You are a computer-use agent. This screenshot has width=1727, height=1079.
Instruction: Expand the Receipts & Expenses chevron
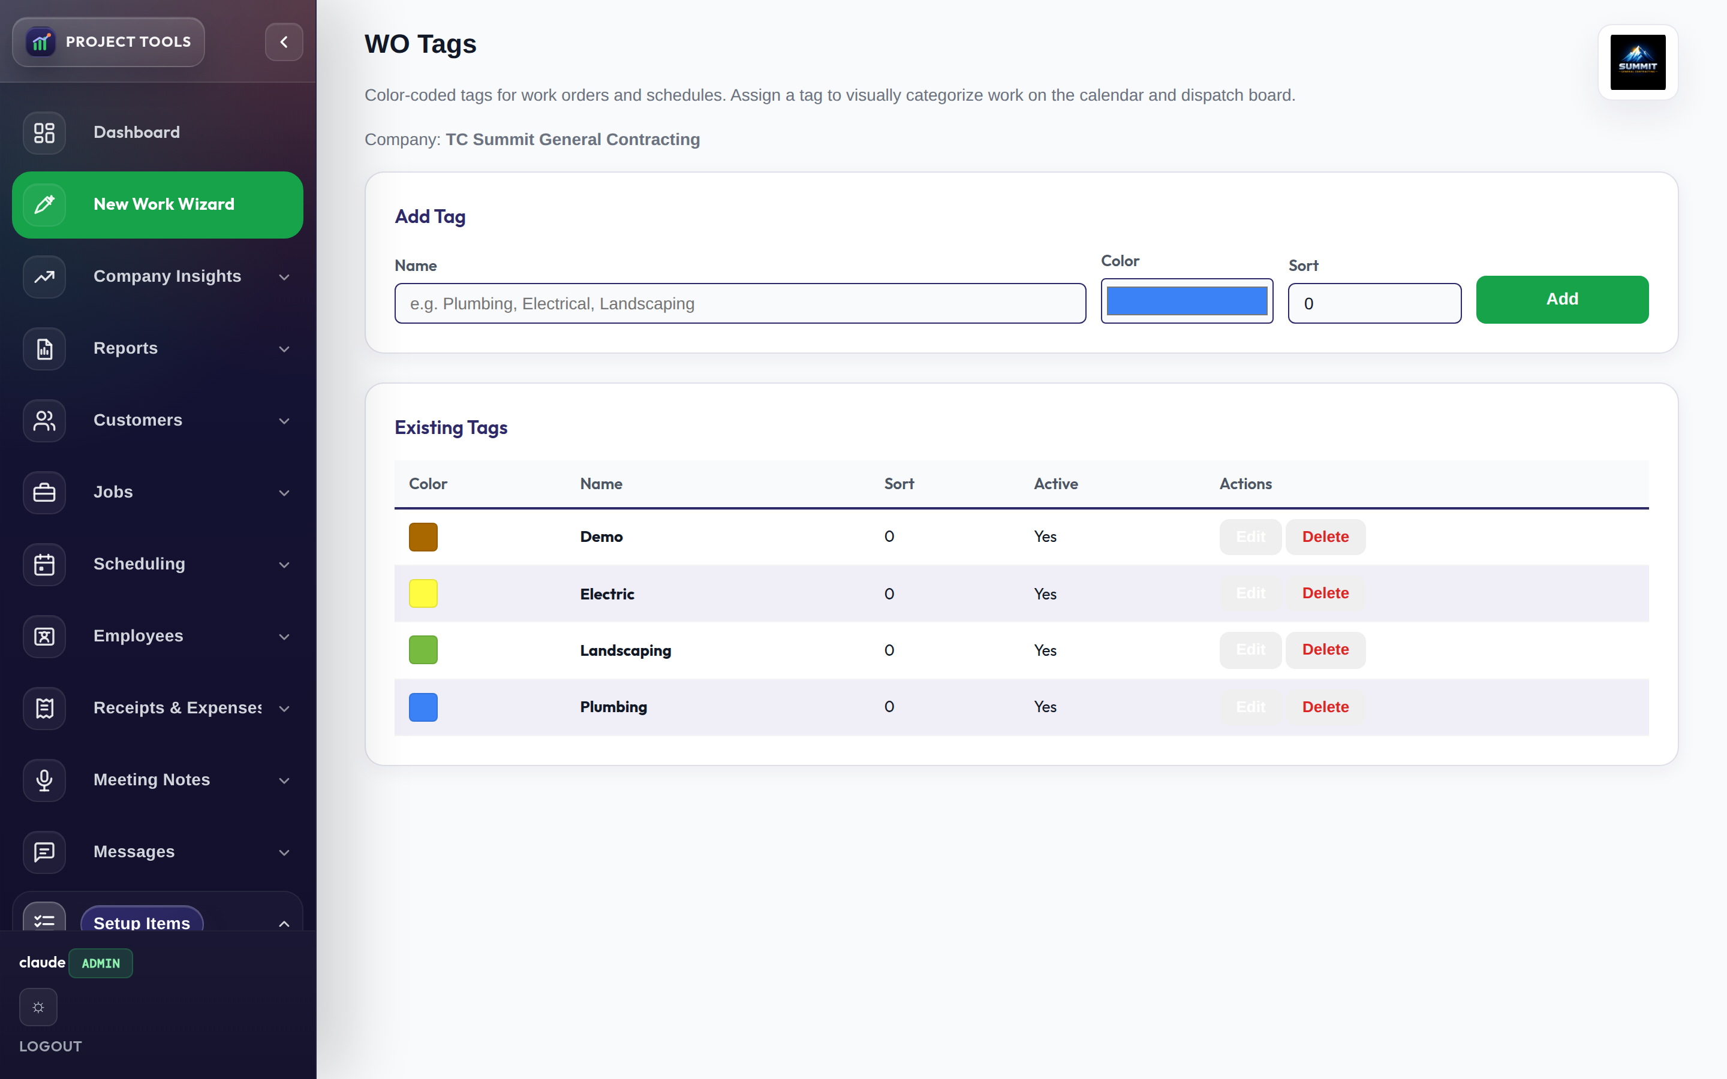tap(284, 709)
